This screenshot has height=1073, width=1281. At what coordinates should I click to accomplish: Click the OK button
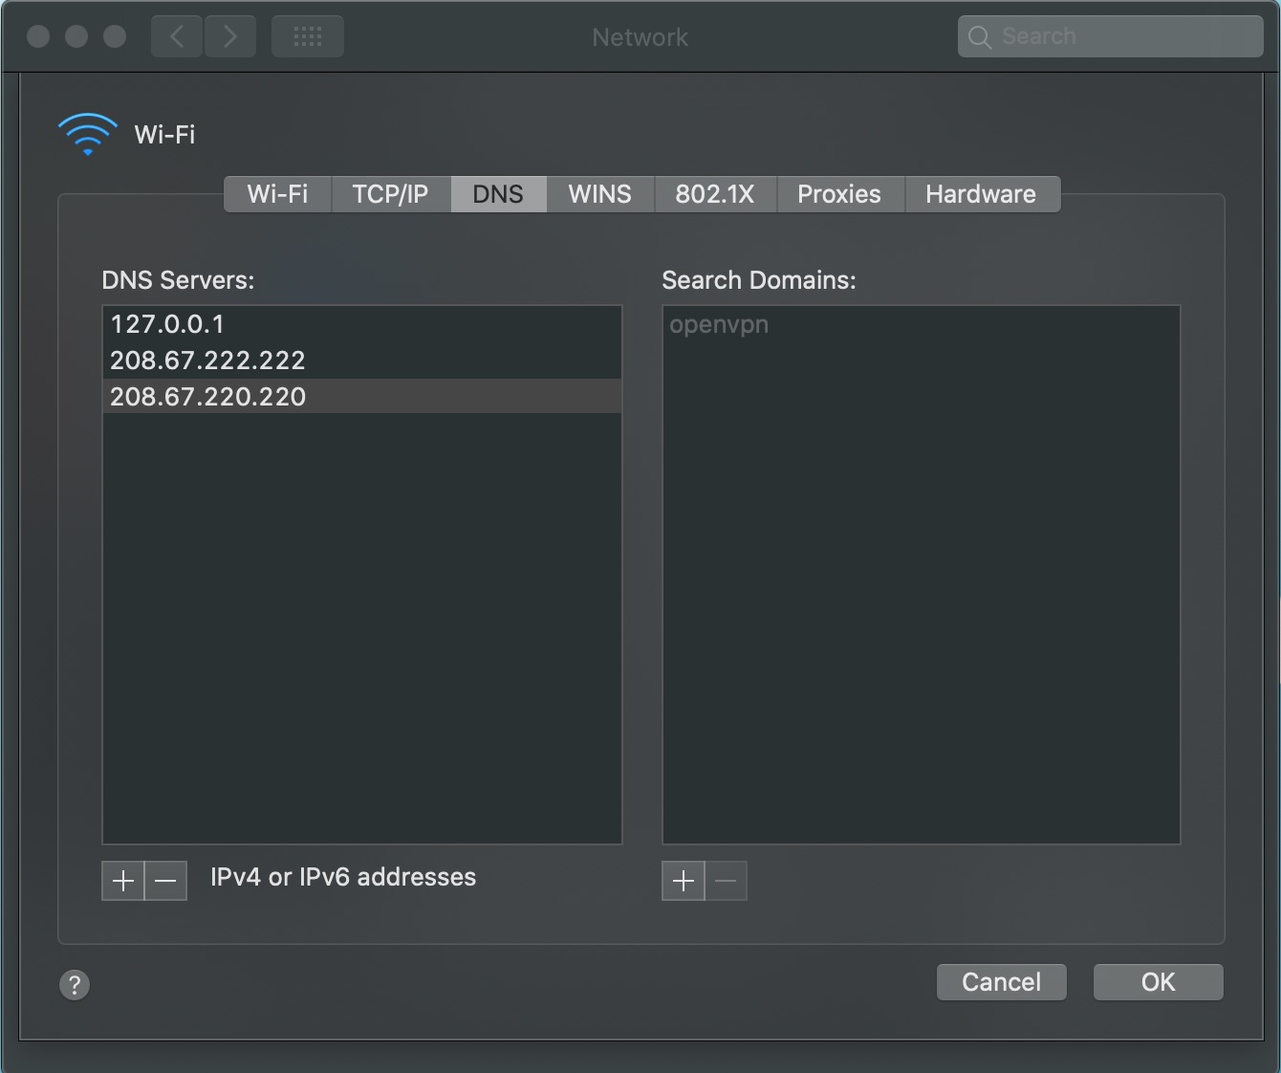tap(1158, 982)
